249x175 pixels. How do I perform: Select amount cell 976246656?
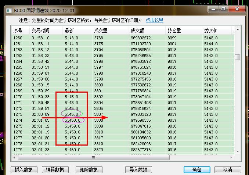(x=141, y=56)
